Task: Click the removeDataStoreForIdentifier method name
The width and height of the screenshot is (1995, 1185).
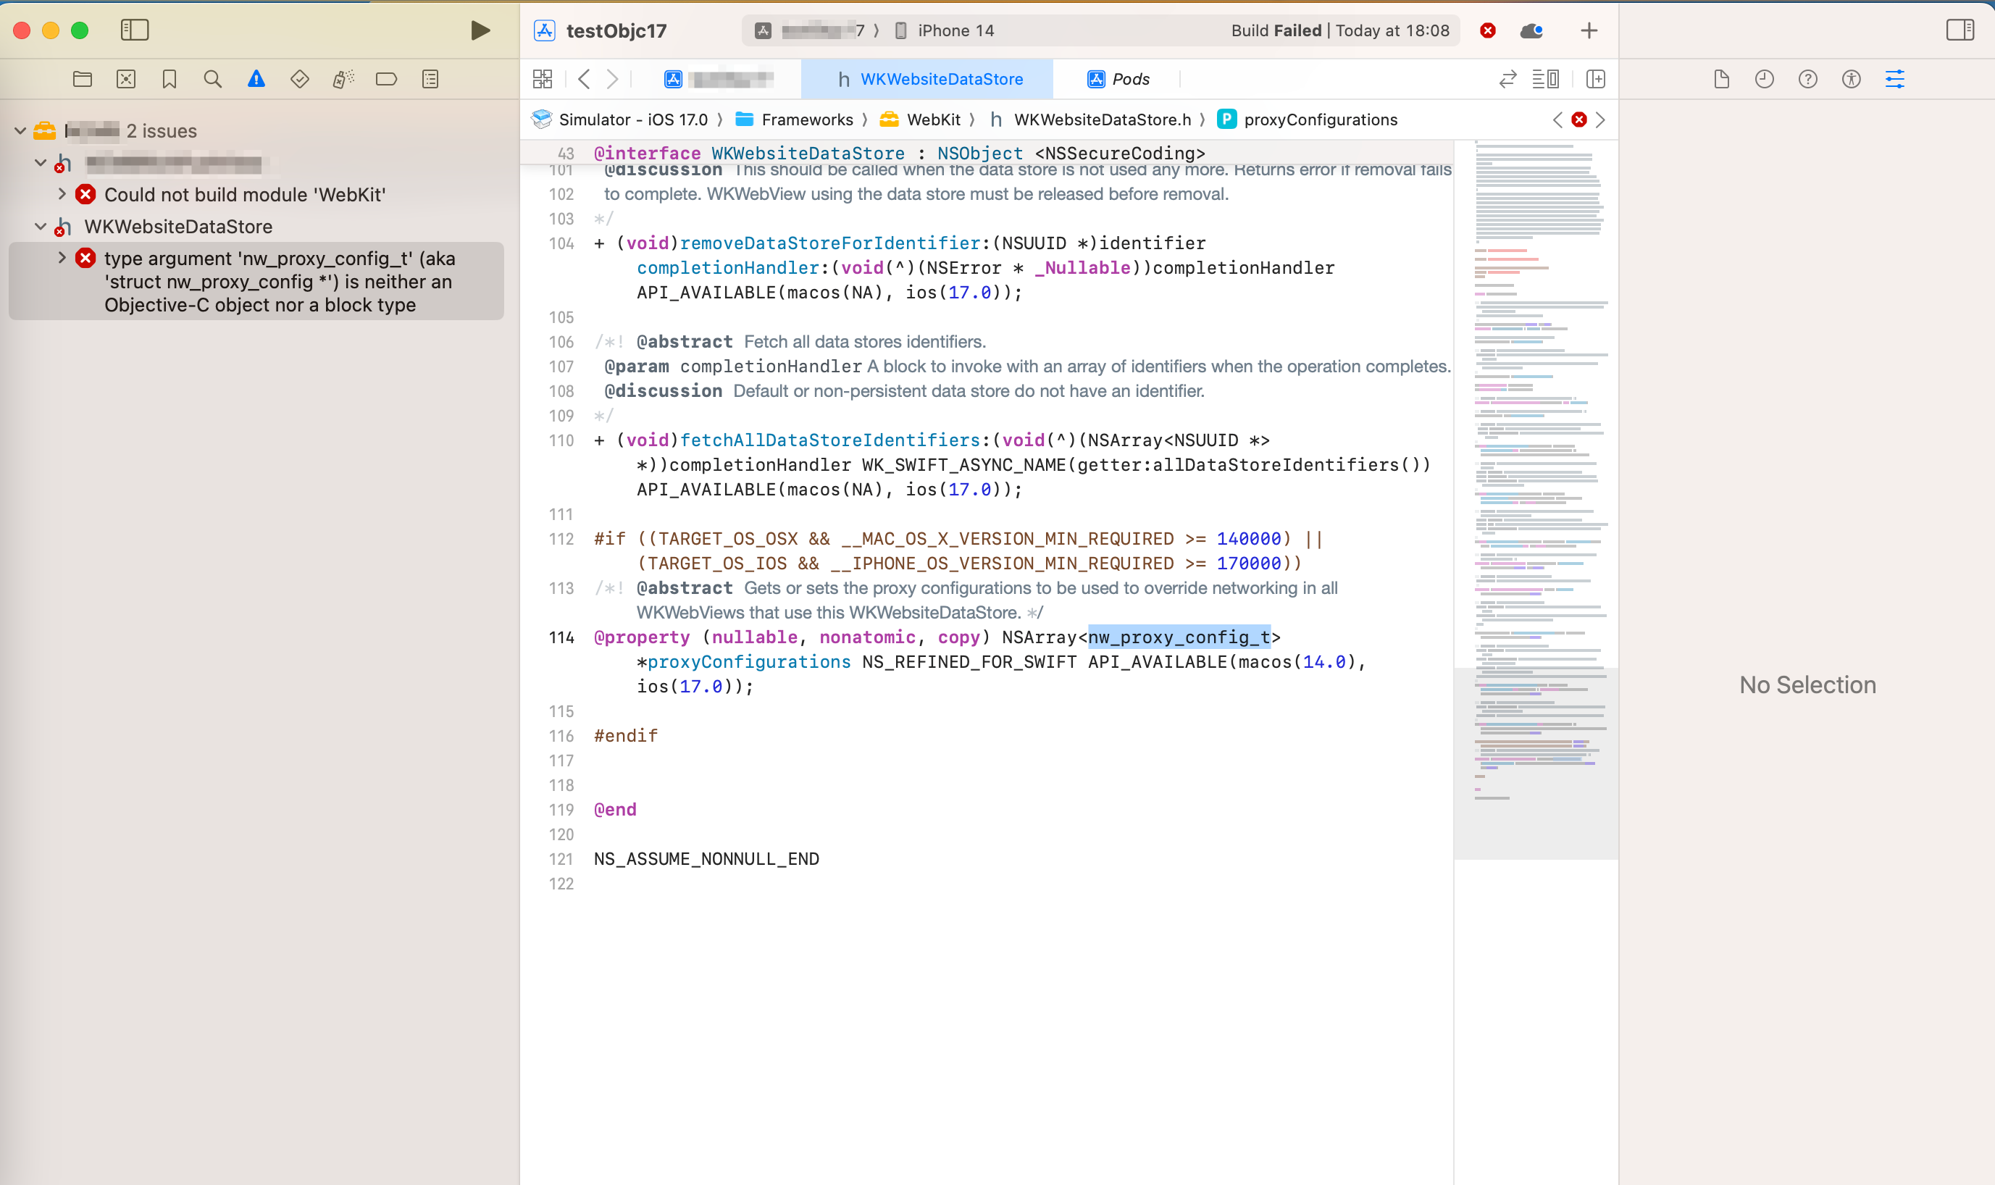Action: pyautogui.click(x=829, y=243)
